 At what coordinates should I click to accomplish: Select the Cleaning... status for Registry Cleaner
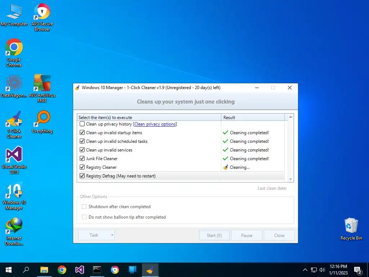pyautogui.click(x=240, y=167)
